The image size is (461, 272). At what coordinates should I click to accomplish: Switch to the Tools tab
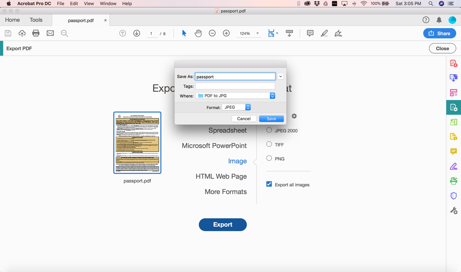pyautogui.click(x=36, y=20)
